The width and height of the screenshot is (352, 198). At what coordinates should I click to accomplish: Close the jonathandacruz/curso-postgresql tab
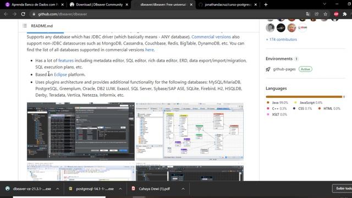pos(255,4)
